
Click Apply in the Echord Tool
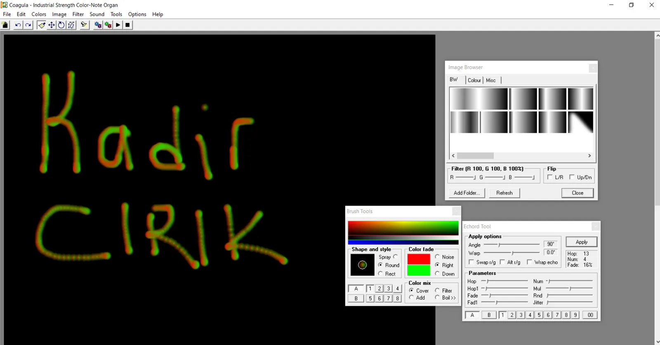click(582, 242)
